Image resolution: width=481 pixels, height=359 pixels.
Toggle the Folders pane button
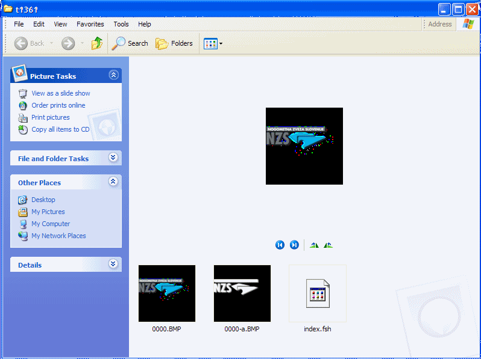tap(174, 43)
